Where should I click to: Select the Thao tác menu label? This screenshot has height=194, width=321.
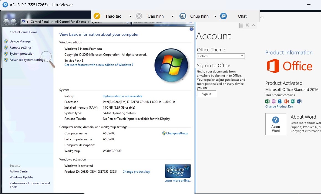tap(113, 16)
